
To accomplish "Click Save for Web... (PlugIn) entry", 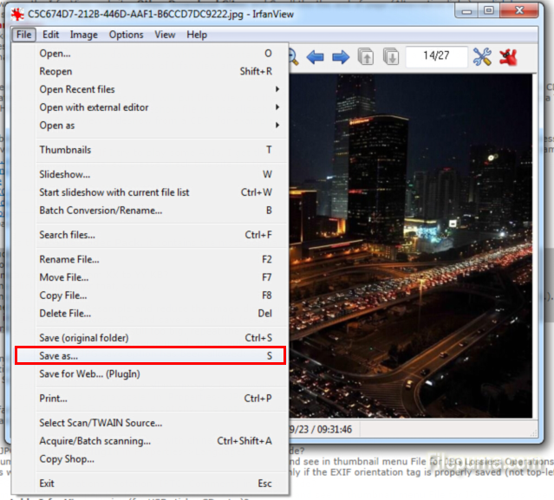I will [89, 373].
